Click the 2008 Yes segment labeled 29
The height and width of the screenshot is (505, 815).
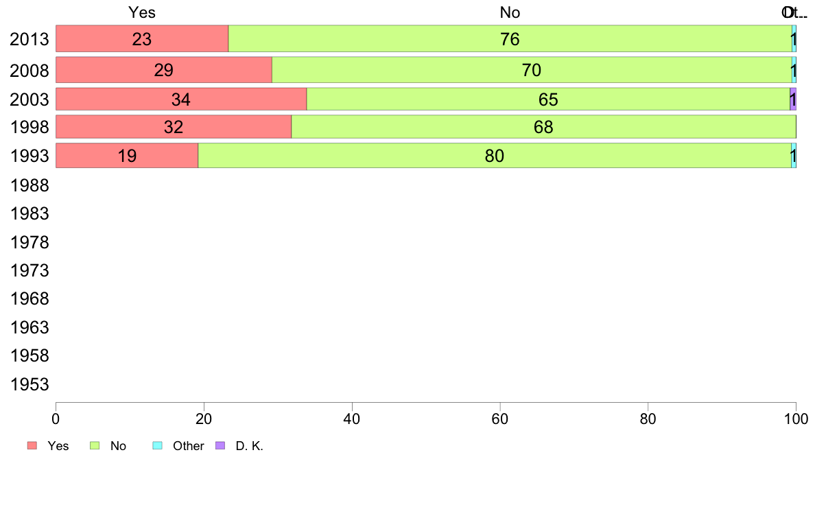(x=163, y=70)
